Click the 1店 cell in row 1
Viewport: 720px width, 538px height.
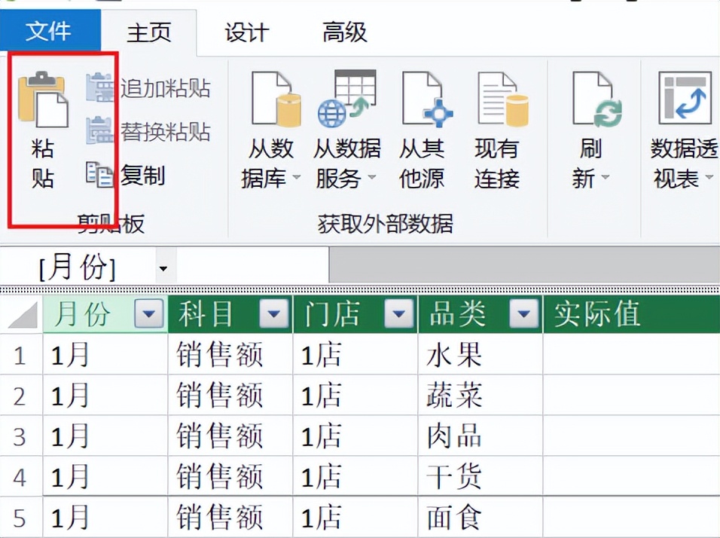click(355, 355)
